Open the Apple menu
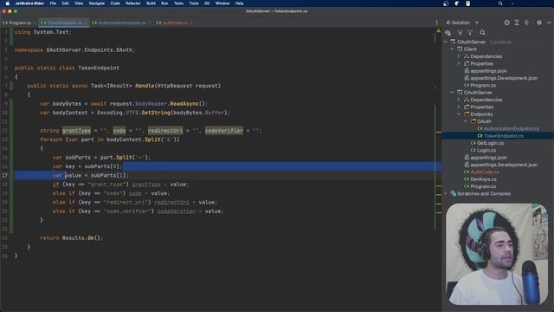Screen dimensions: 554x312 click(8, 3)
